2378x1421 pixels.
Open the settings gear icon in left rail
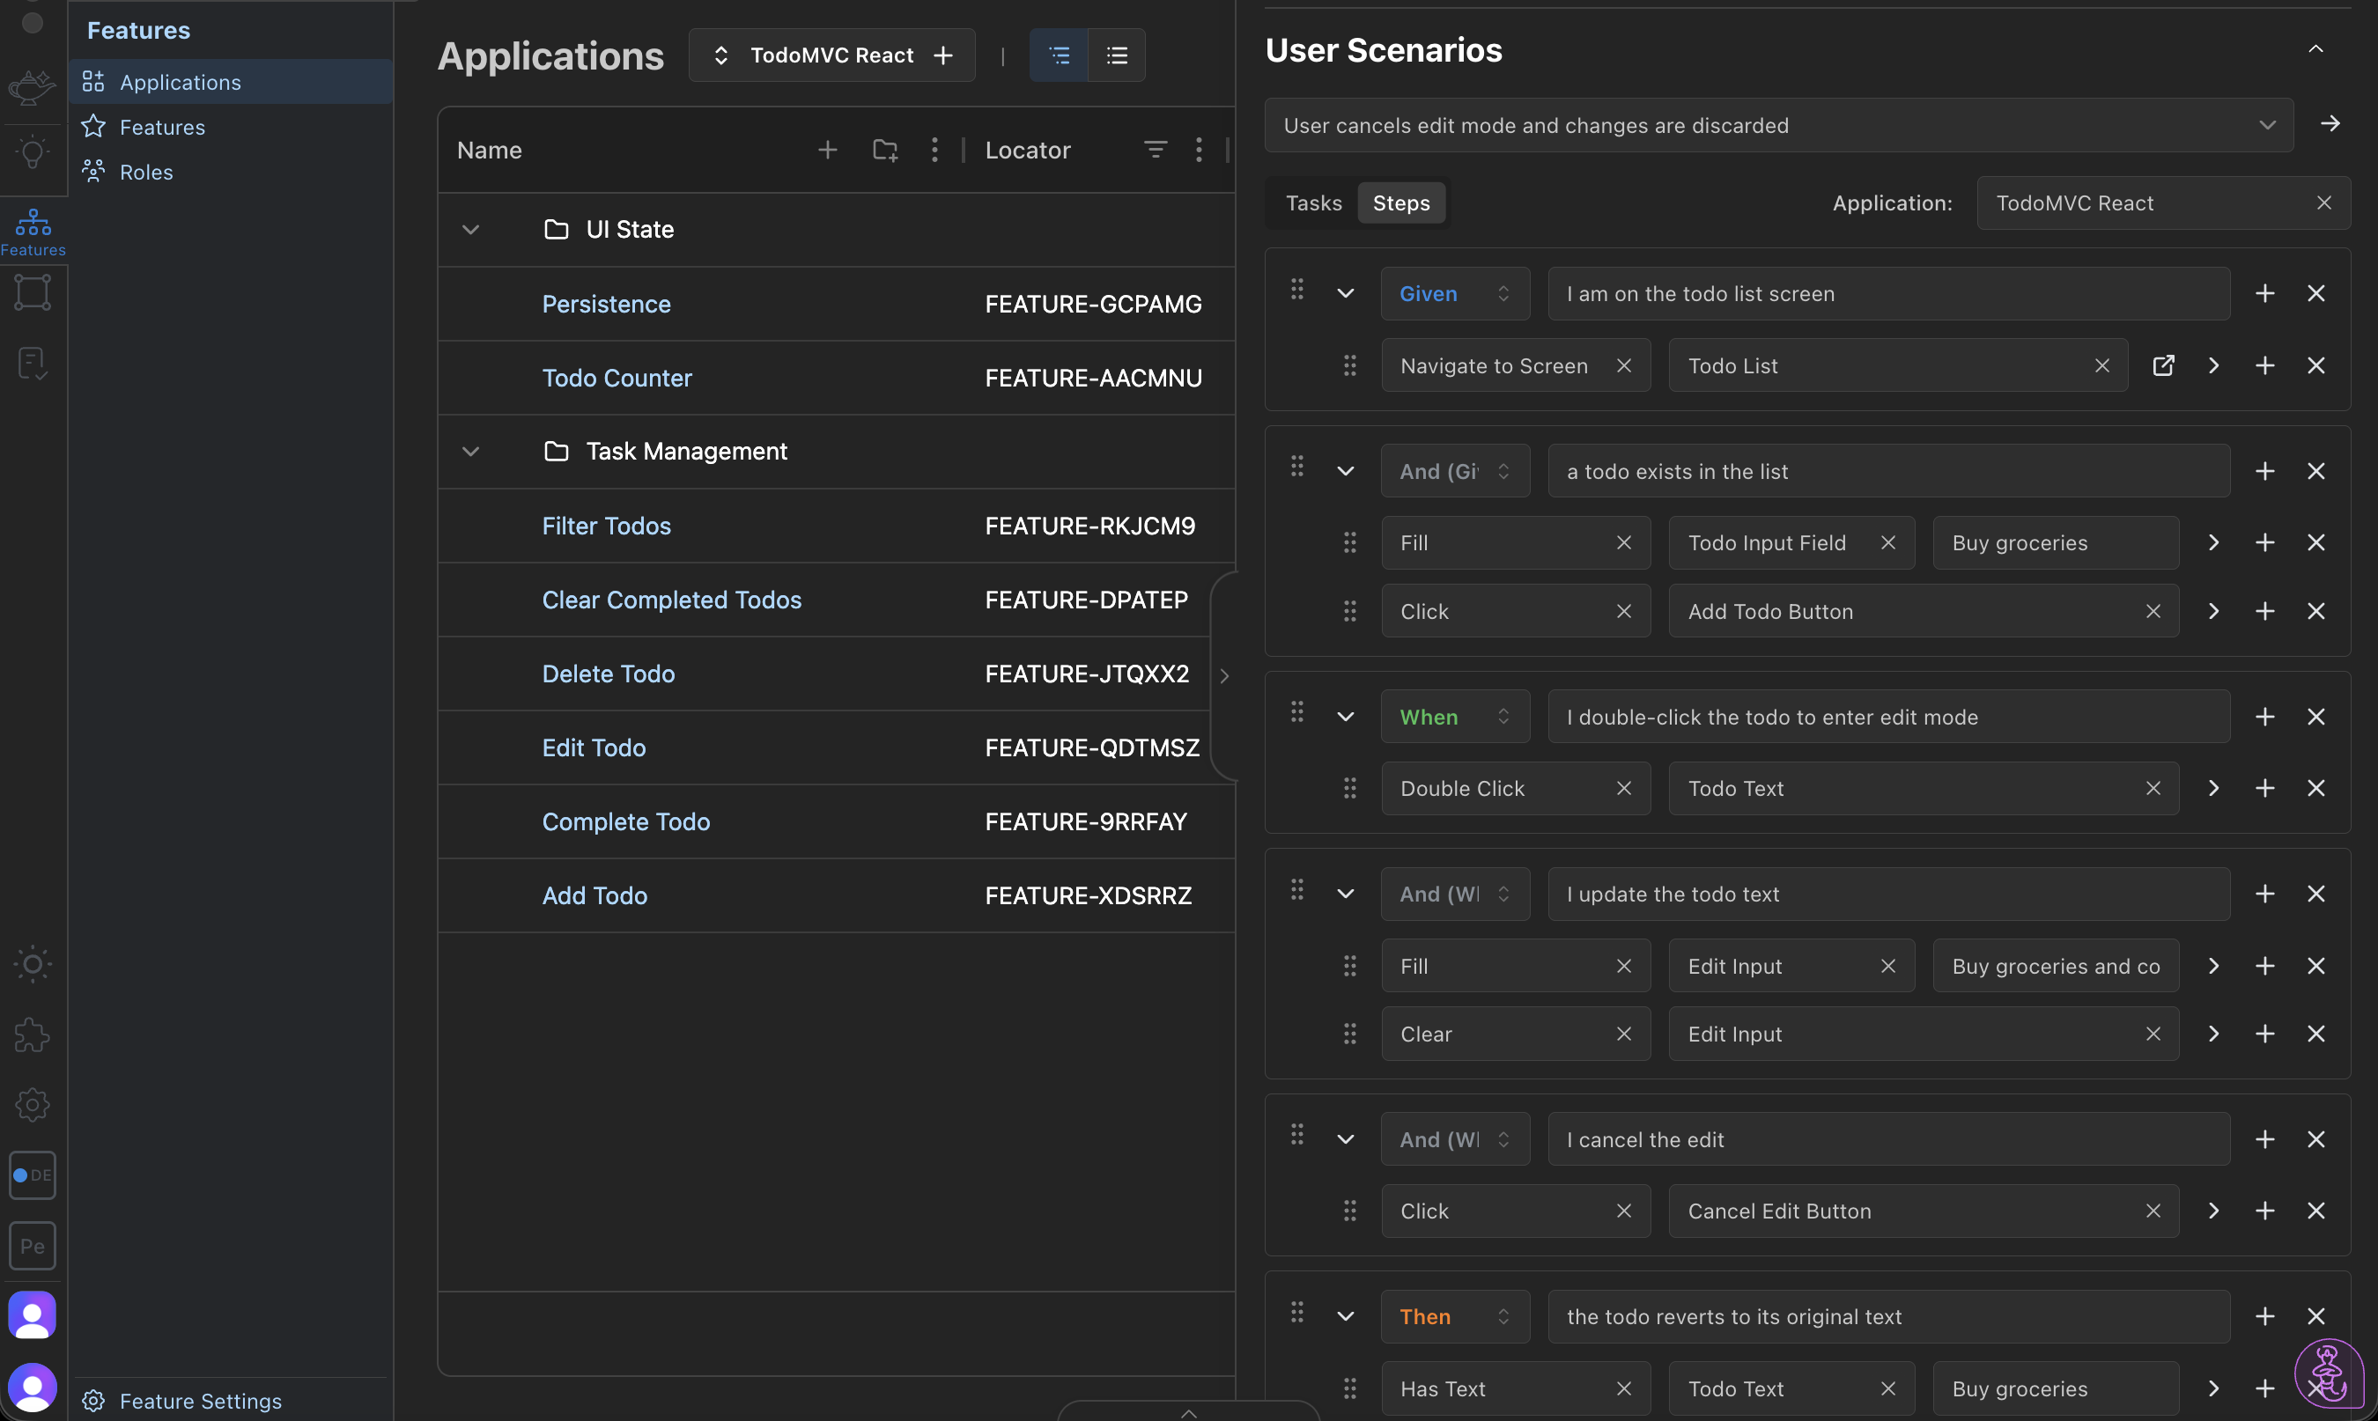click(32, 1105)
